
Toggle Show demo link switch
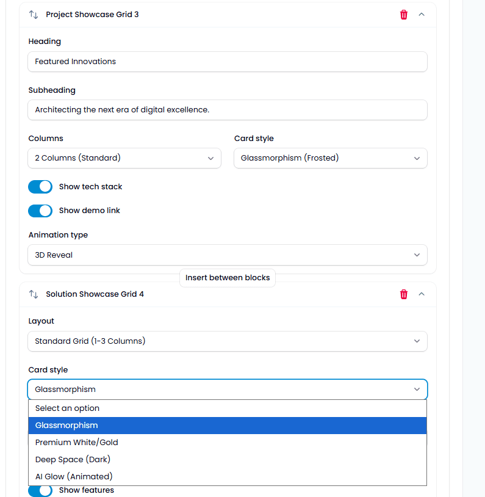pos(40,211)
